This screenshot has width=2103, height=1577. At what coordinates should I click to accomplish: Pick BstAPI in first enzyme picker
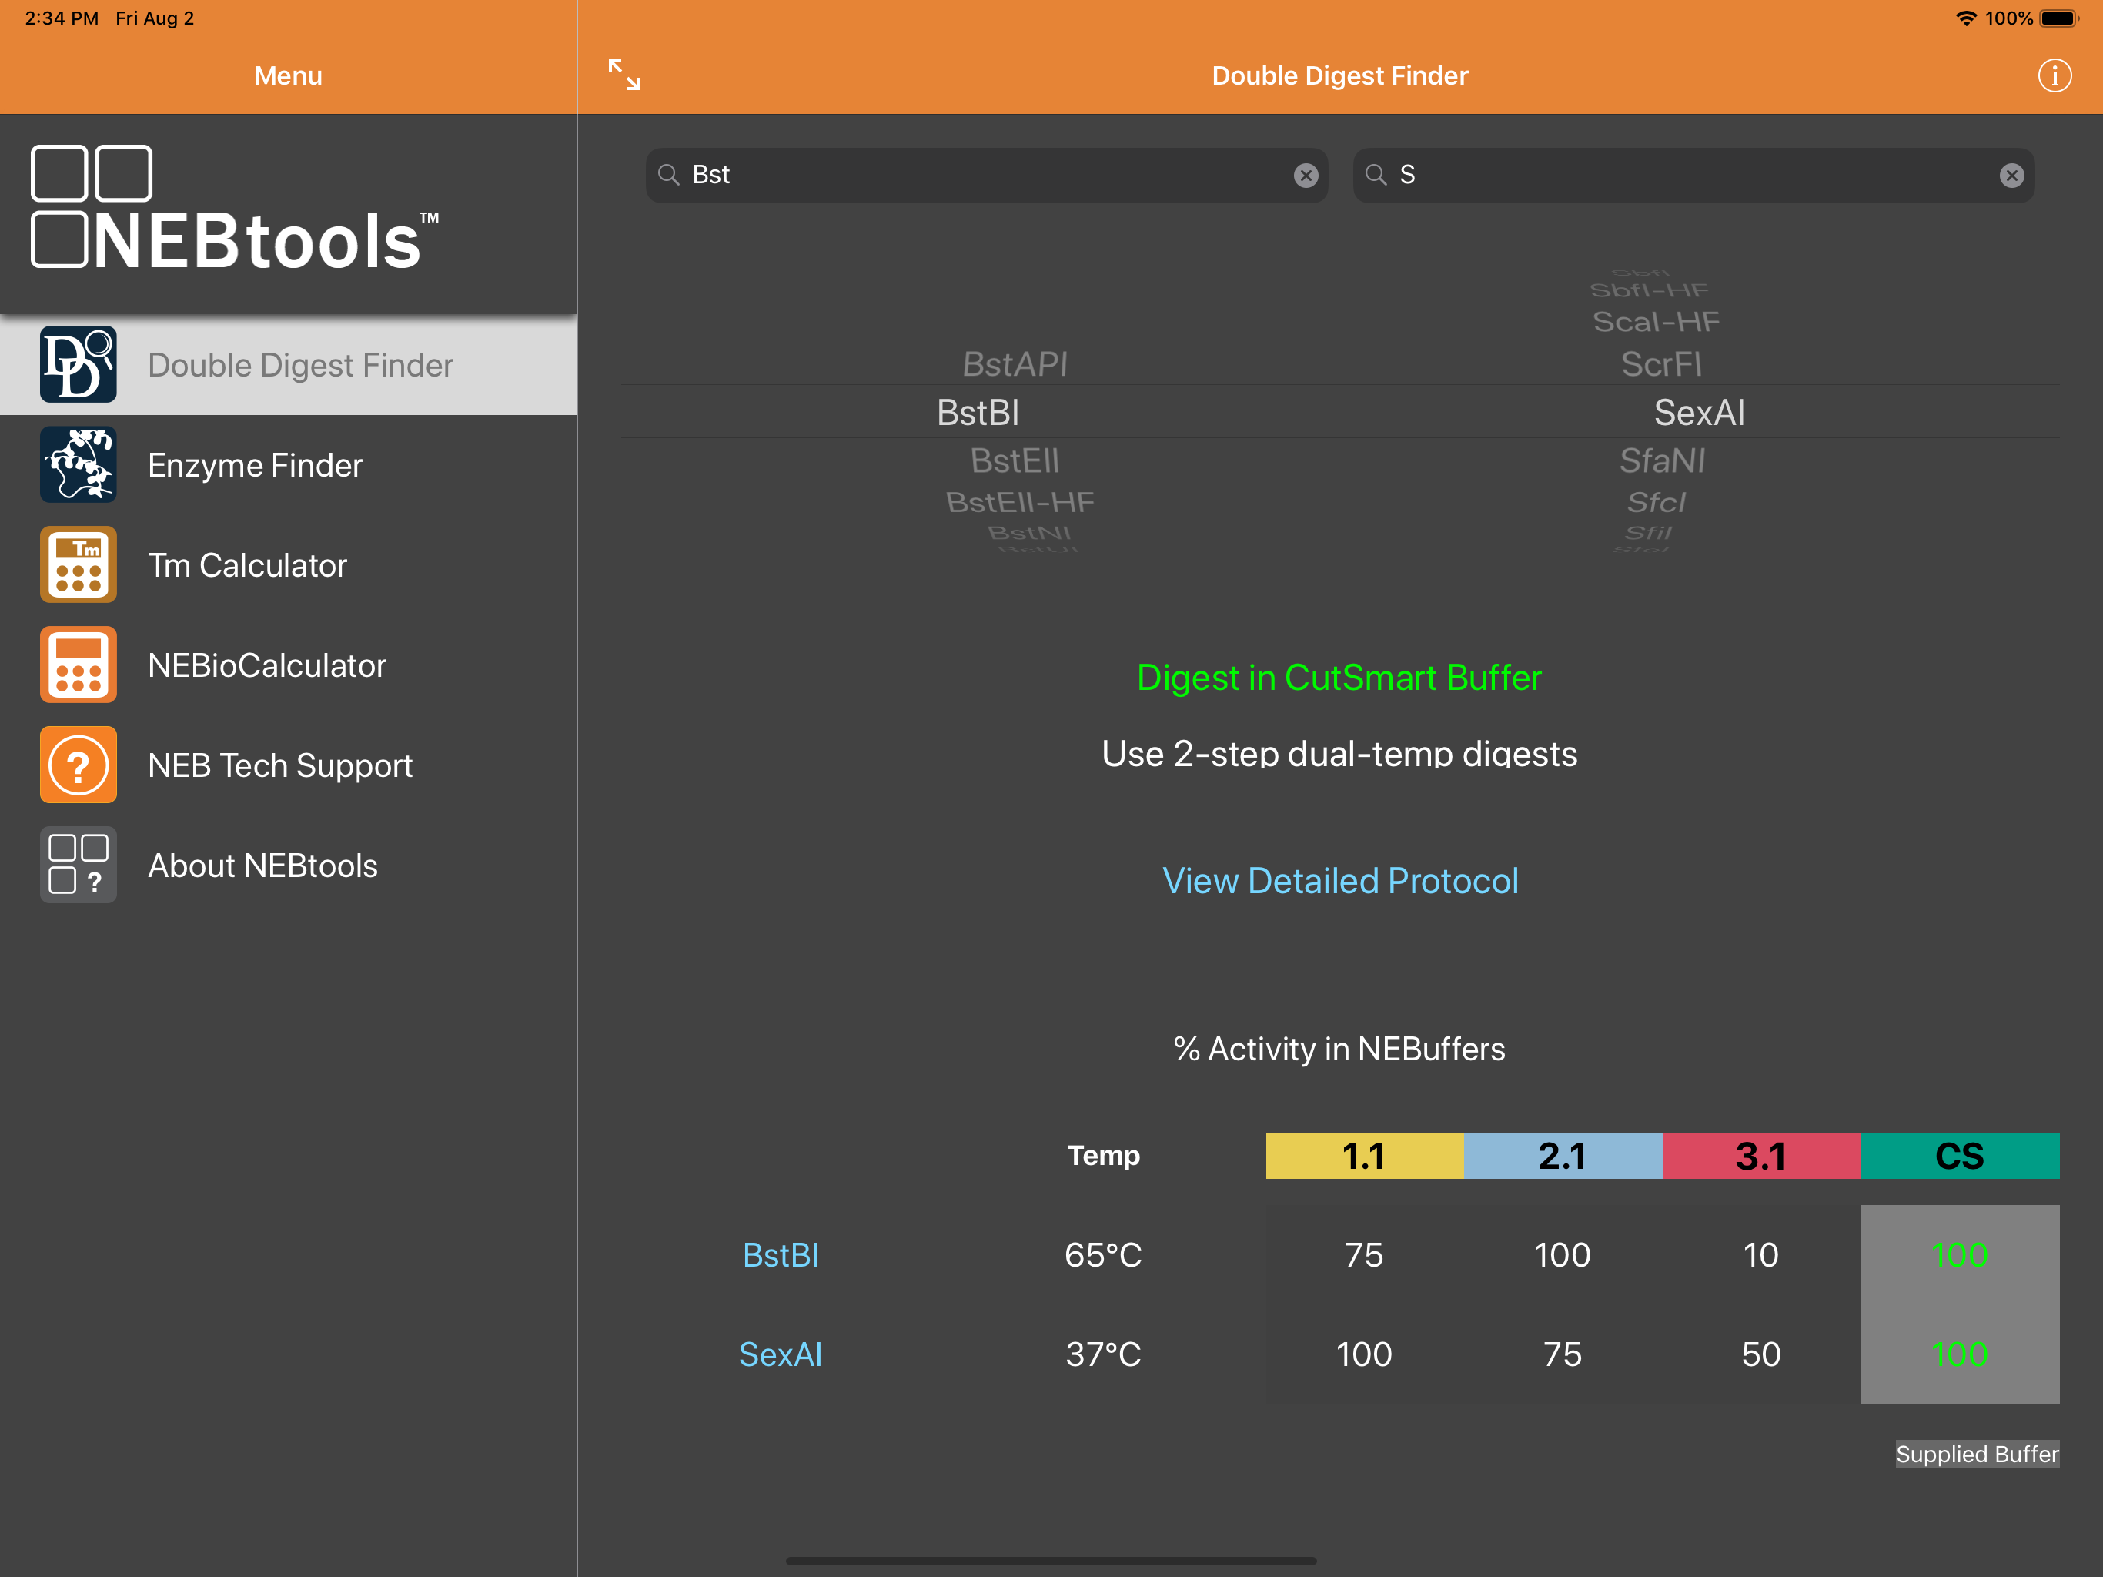1015,363
